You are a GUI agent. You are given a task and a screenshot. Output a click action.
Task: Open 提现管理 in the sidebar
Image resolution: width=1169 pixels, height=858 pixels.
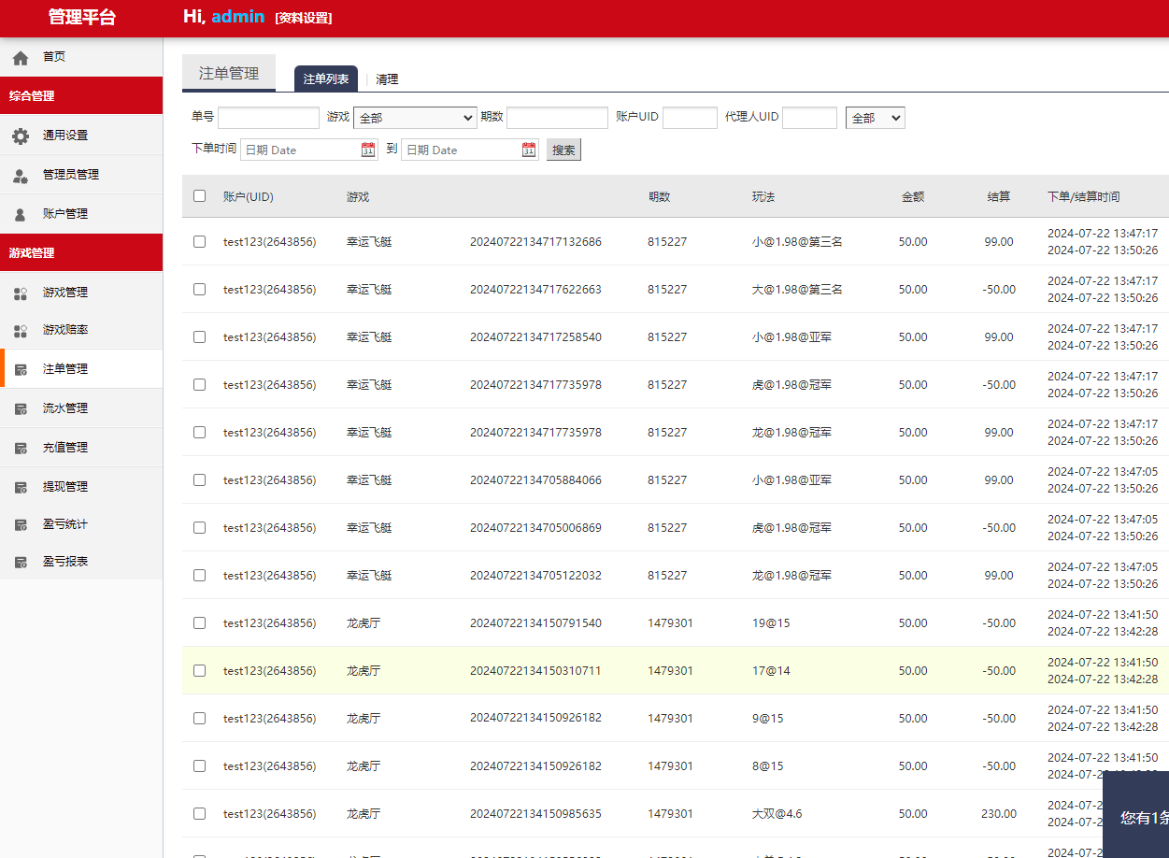pyautogui.click(x=81, y=487)
